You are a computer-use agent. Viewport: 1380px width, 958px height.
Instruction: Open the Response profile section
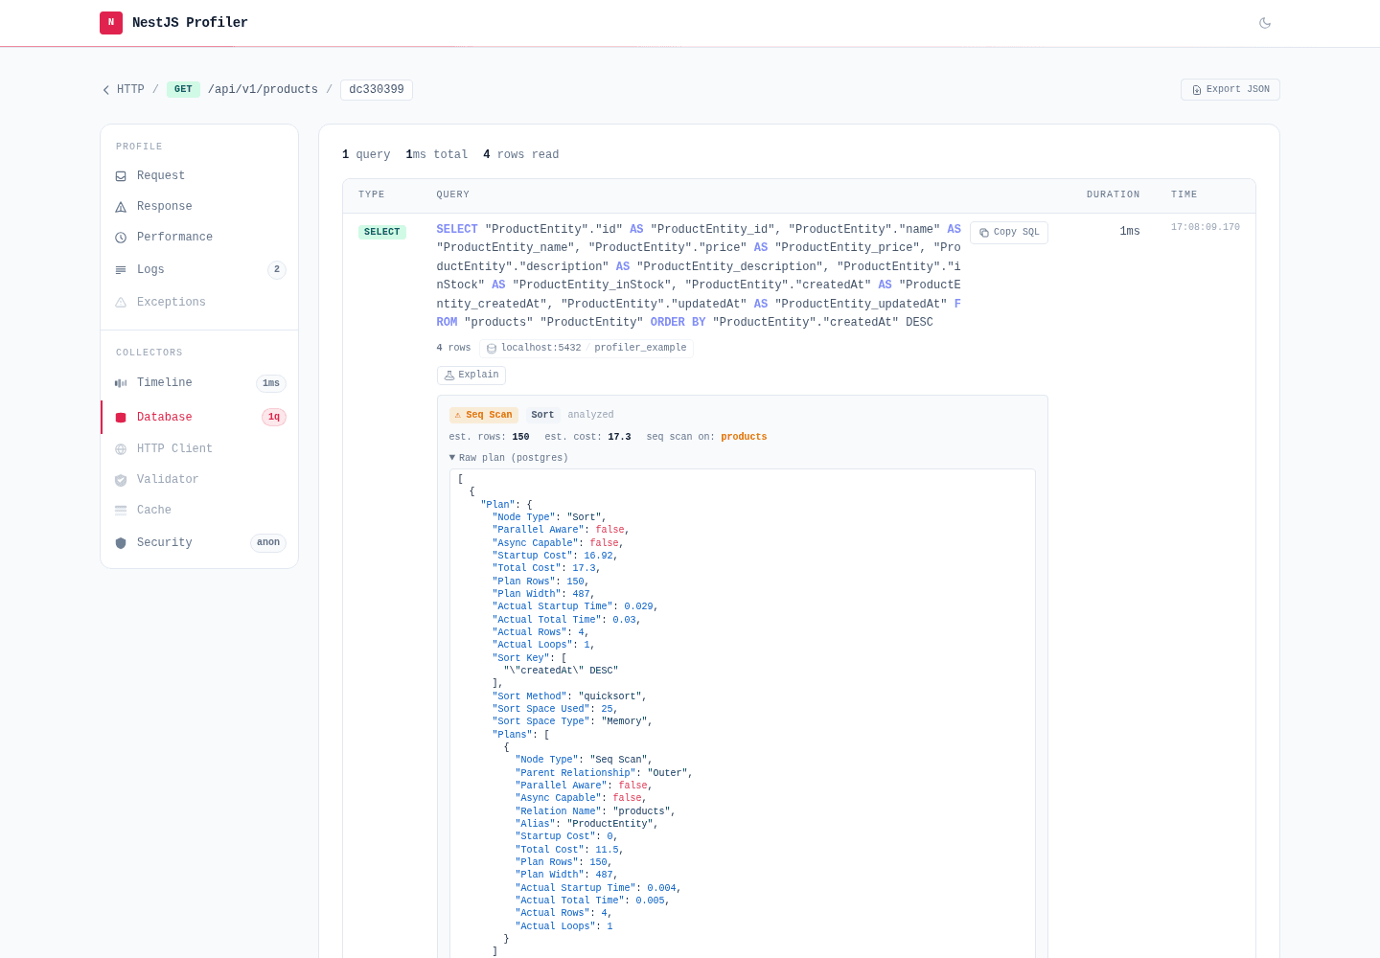coord(199,207)
